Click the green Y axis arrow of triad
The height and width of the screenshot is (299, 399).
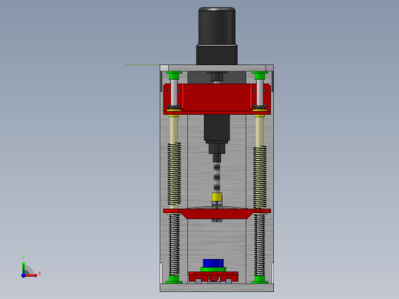coord(24,268)
